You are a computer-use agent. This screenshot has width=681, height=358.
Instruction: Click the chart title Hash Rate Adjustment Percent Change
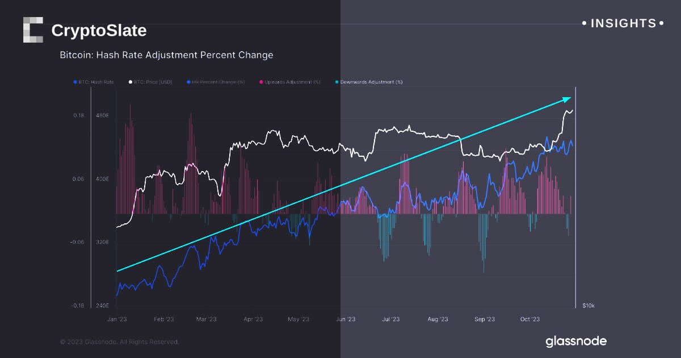click(x=166, y=55)
